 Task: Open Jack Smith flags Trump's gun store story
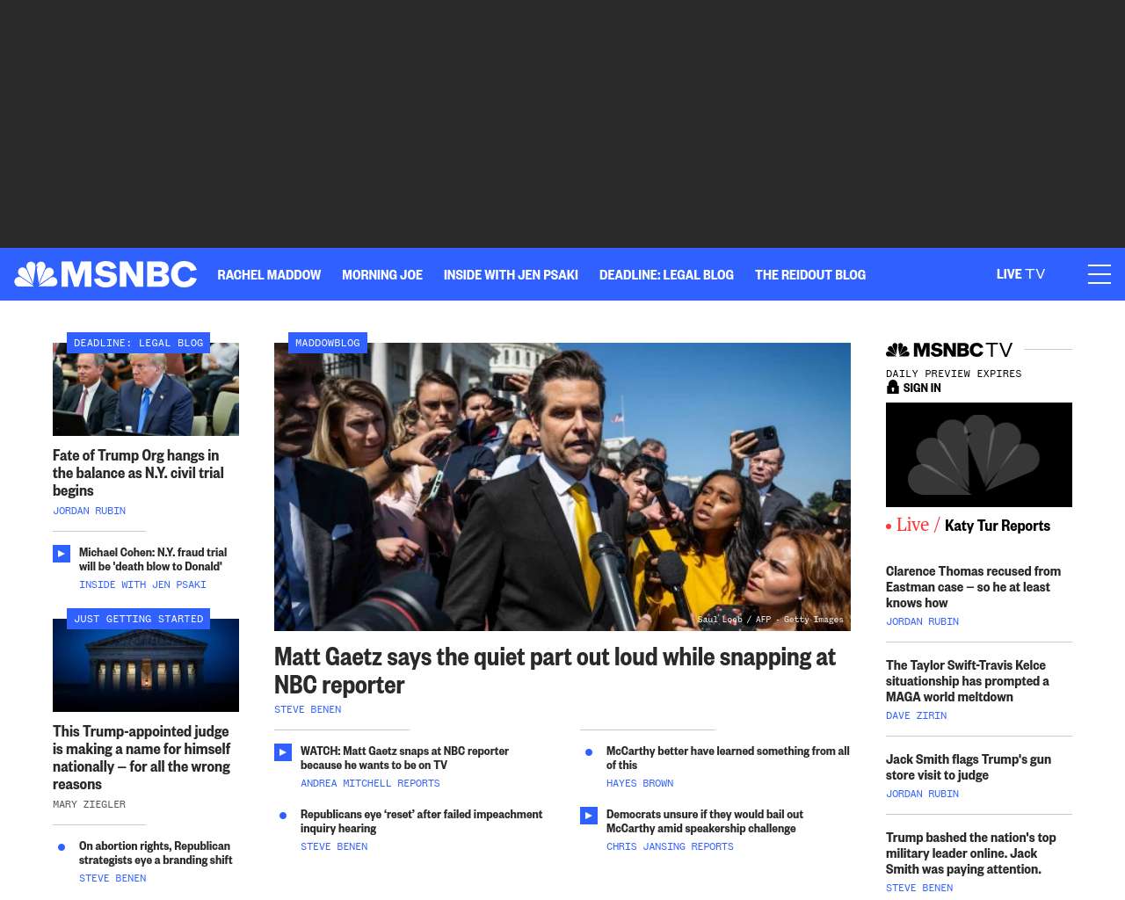(x=969, y=767)
